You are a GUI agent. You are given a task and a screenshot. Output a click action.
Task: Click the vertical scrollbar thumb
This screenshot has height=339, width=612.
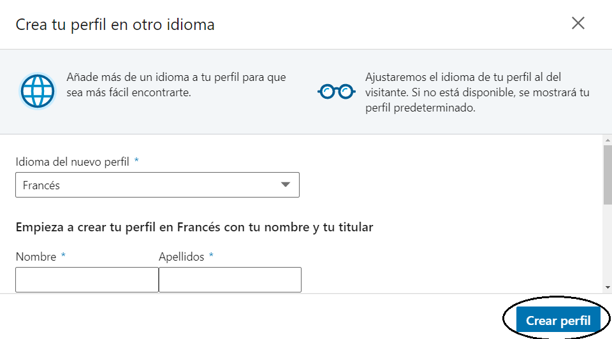click(x=607, y=175)
